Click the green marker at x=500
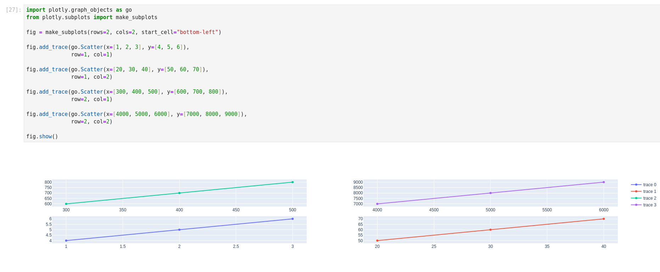The height and width of the screenshot is (272, 660). 292,182
